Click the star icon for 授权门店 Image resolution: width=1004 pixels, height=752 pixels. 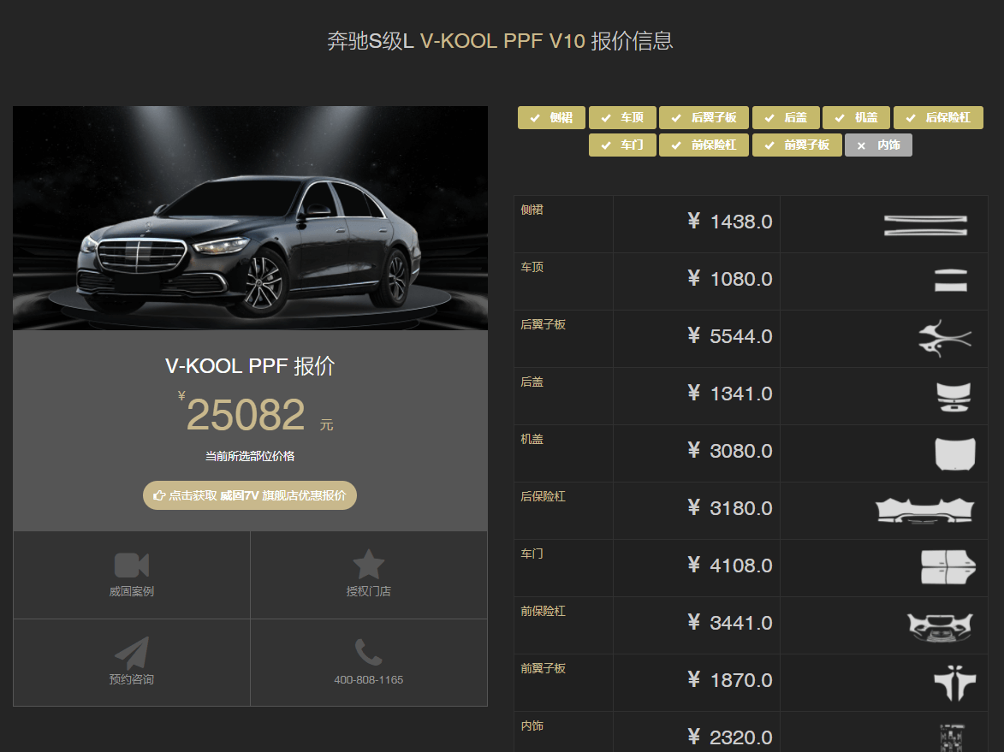(369, 565)
